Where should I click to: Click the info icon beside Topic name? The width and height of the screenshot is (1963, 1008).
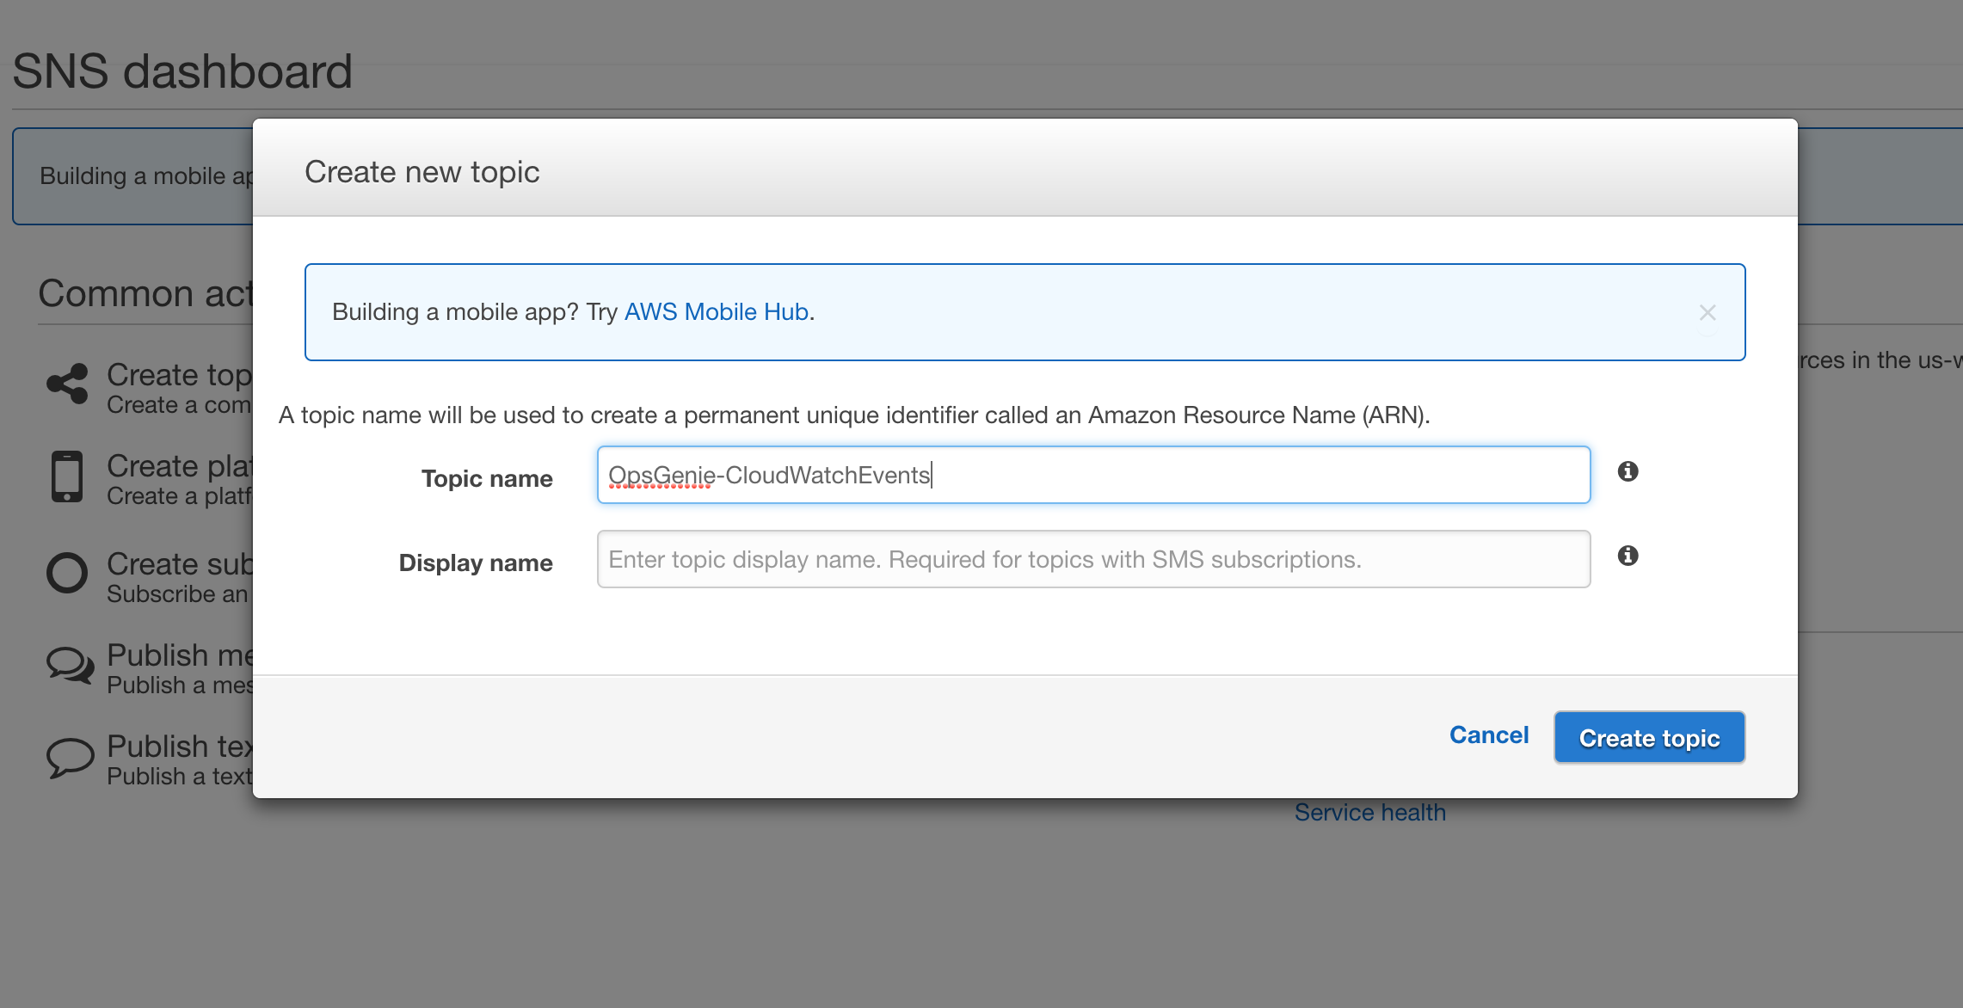coord(1628,471)
